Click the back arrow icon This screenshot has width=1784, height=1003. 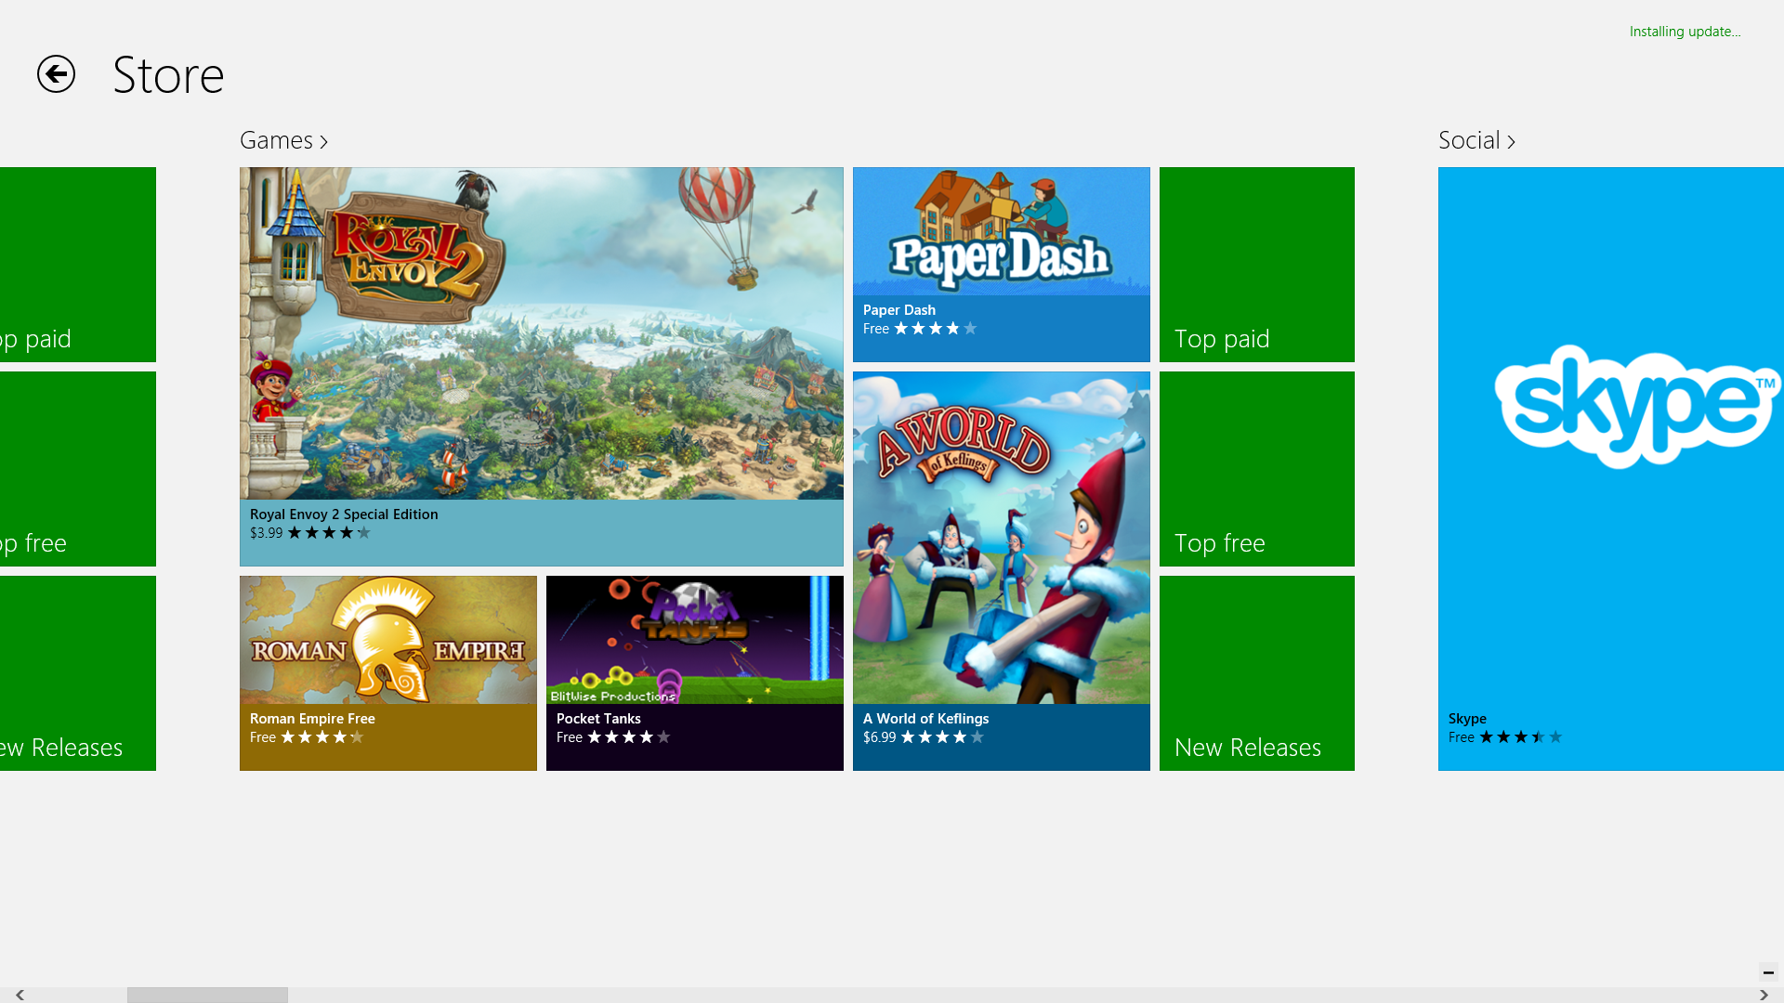56,74
